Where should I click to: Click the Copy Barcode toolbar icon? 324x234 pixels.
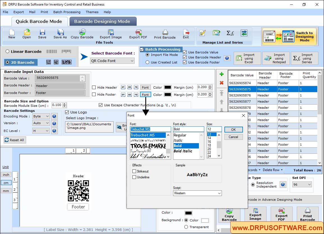[82, 34]
